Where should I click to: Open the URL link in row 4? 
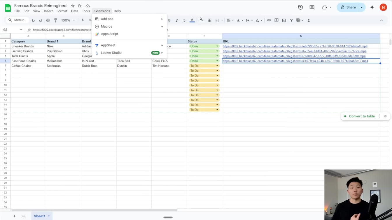coord(294,56)
